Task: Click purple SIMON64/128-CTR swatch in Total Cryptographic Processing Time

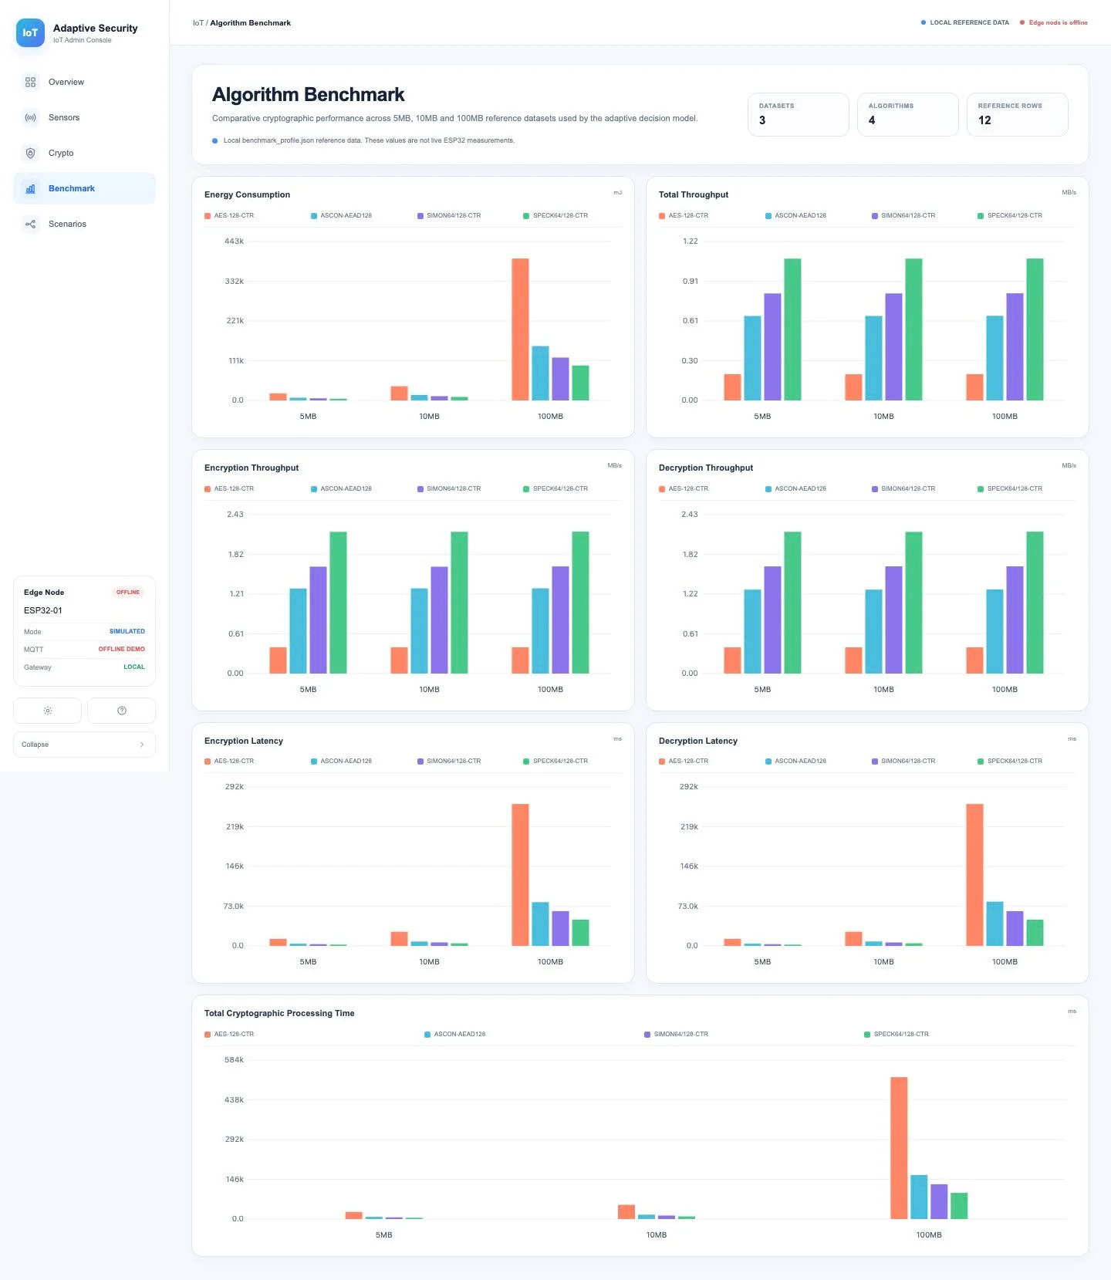Action: 647,1035
